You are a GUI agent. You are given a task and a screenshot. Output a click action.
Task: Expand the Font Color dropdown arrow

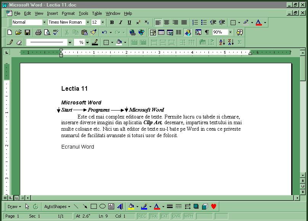click(x=265, y=22)
